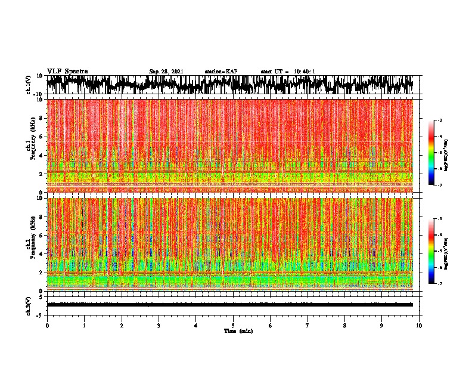472x365 pixels.
Task: Click the "-7" label on ch.1 color bar
Action: pos(439,185)
